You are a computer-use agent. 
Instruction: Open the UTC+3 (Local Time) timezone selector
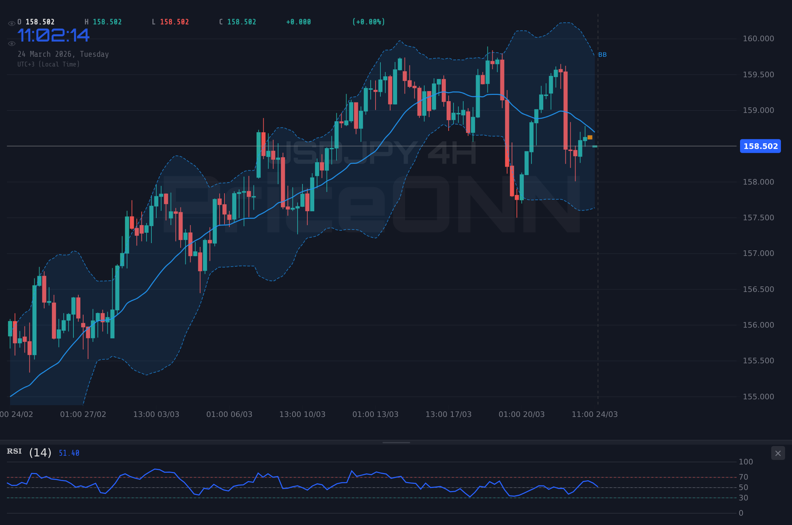point(49,64)
